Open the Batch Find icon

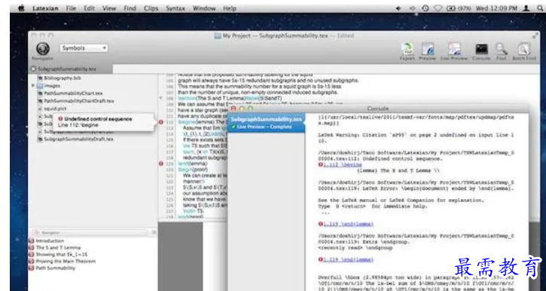[523, 49]
